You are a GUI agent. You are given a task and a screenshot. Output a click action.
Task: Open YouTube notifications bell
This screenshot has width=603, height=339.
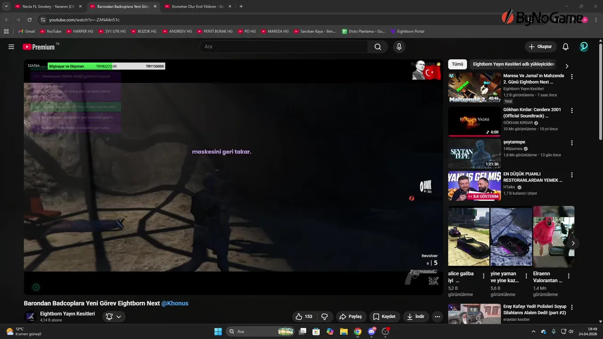click(566, 47)
